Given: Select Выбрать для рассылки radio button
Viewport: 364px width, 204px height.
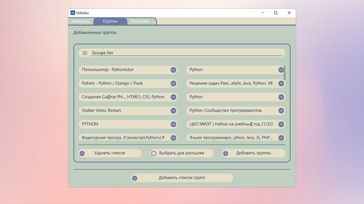Looking at the screenshot, I should [154, 153].
